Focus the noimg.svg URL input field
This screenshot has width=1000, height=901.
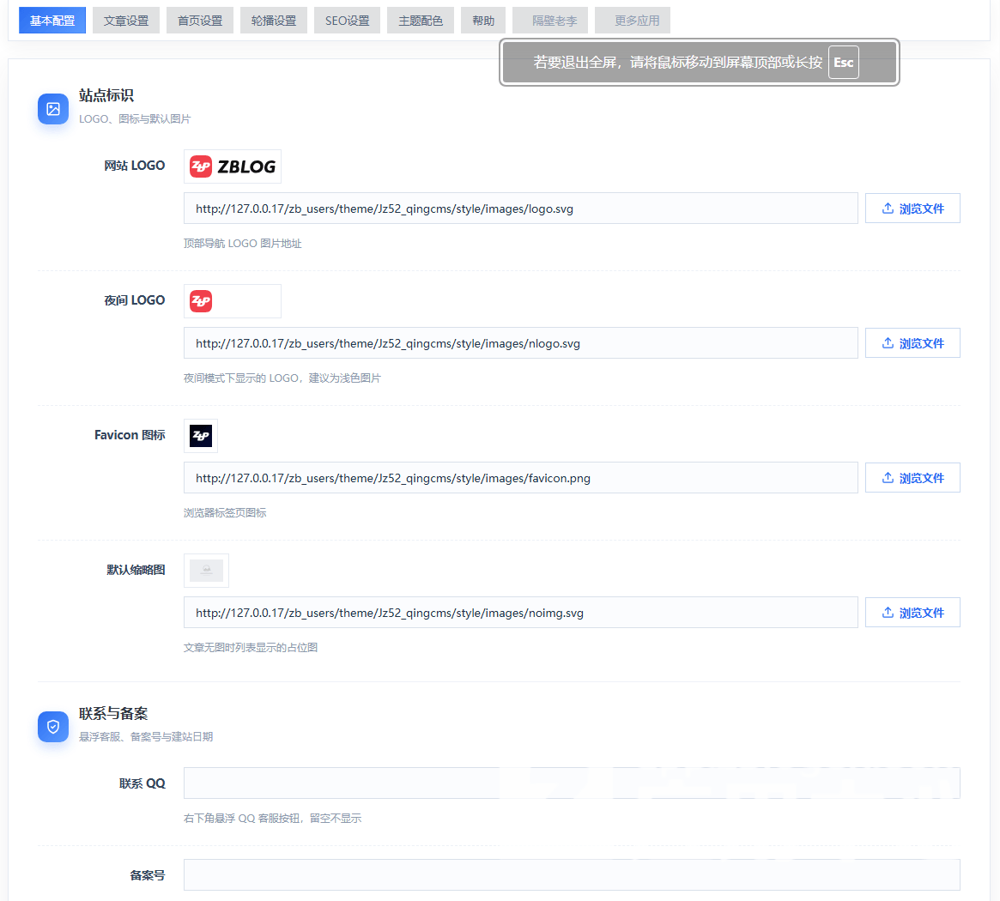(520, 613)
